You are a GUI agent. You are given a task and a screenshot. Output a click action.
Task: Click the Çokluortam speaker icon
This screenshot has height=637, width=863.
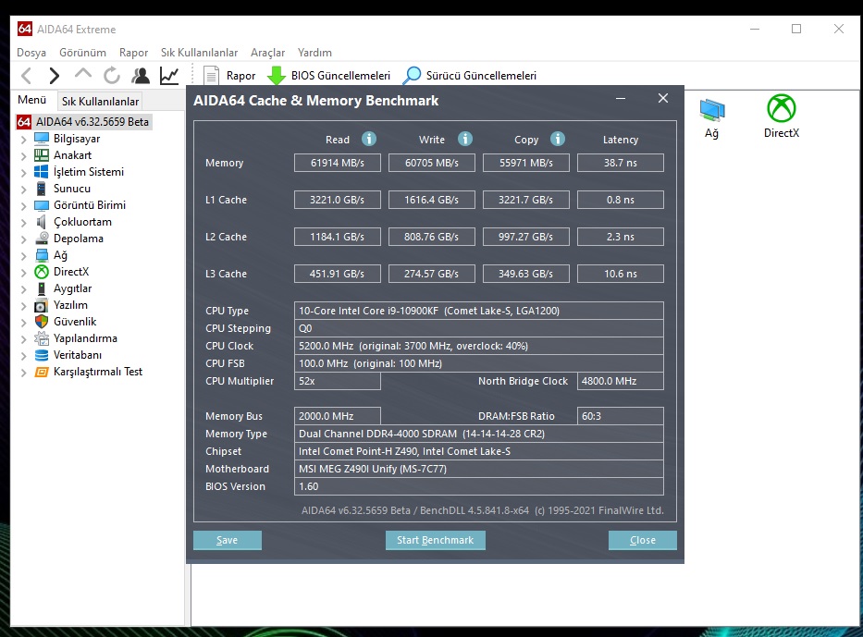[x=42, y=222]
